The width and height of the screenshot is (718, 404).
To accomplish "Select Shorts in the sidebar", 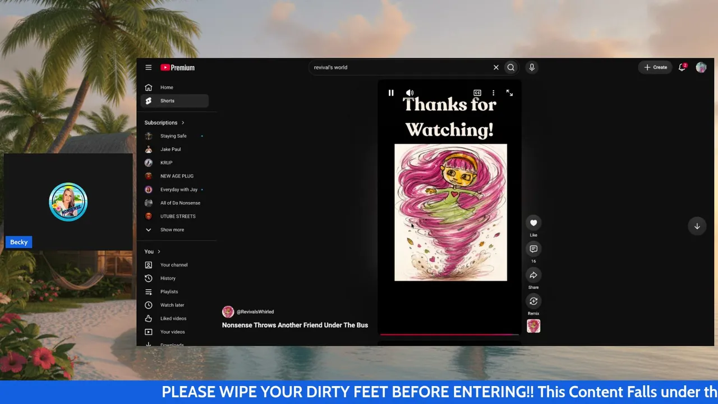I will (x=174, y=101).
